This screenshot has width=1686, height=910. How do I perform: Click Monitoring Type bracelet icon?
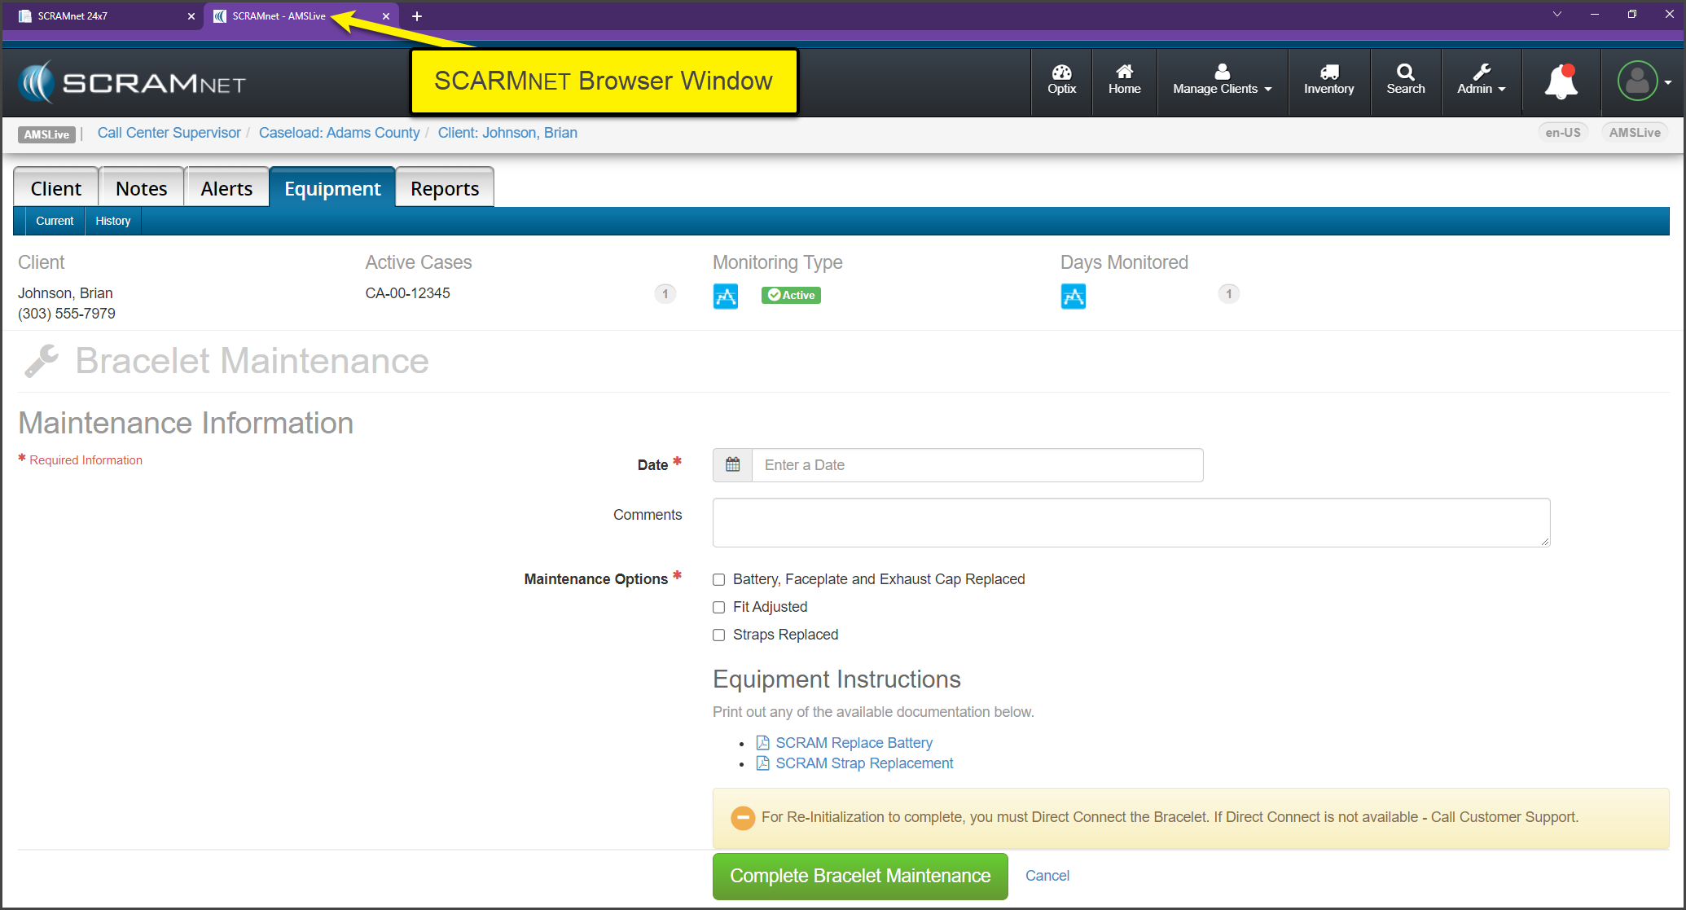(x=726, y=296)
